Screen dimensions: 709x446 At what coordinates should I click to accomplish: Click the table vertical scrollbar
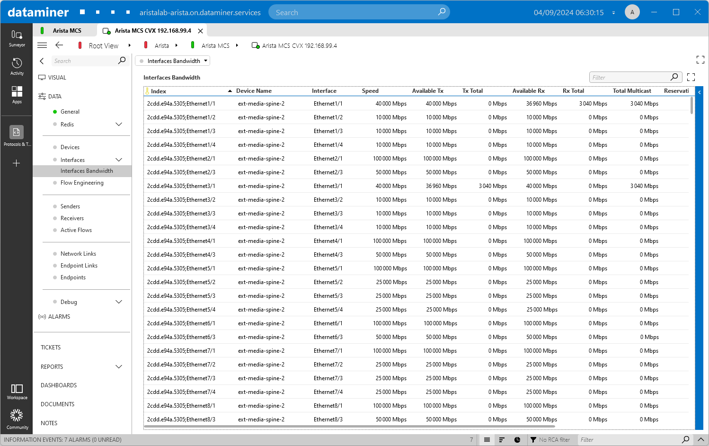(691, 106)
